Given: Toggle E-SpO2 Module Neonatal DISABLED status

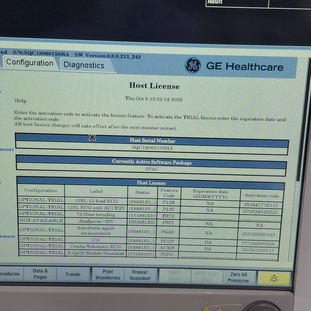Looking at the screenshot, I should pyautogui.click(x=141, y=254).
